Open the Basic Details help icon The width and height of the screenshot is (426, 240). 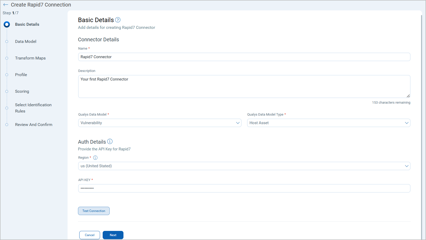[118, 20]
